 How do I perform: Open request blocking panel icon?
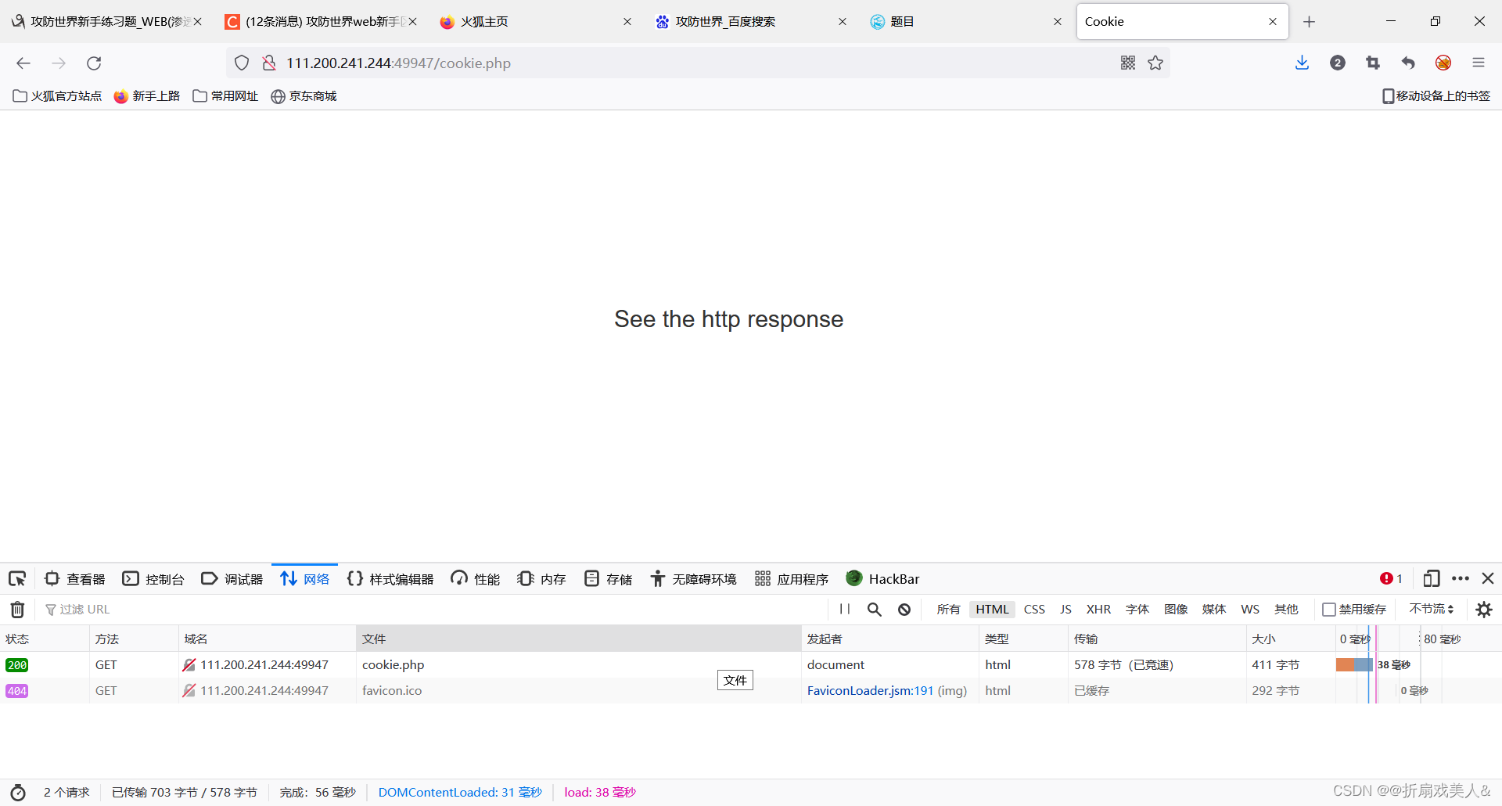point(904,610)
